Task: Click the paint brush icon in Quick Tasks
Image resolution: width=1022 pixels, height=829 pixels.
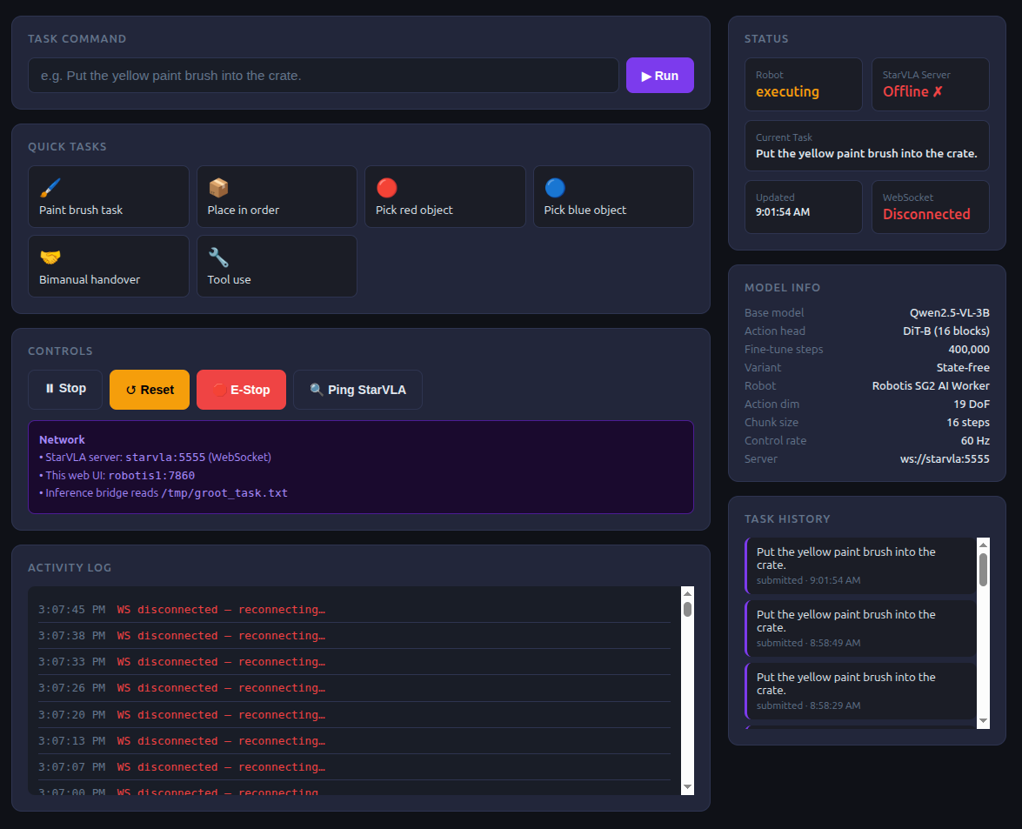Action: [50, 188]
